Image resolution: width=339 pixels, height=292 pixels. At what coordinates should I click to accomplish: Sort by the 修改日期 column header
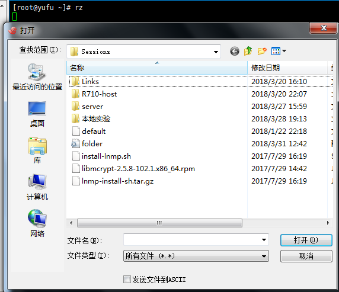click(x=287, y=68)
